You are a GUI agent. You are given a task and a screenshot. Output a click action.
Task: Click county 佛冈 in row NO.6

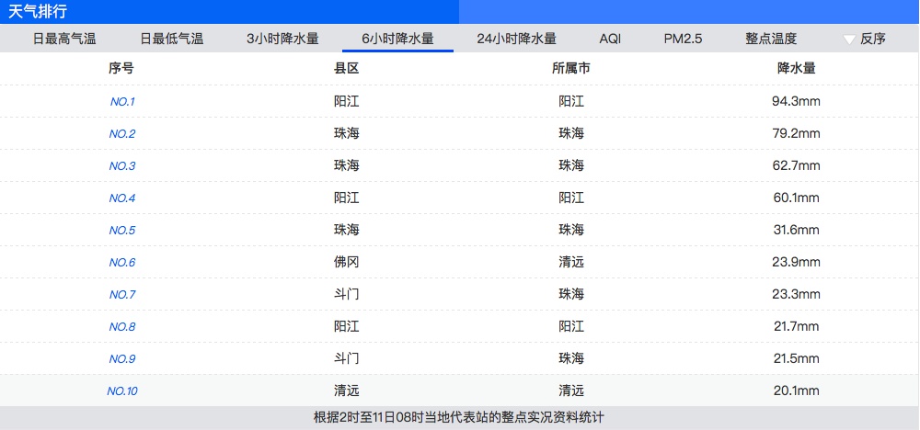346,263
